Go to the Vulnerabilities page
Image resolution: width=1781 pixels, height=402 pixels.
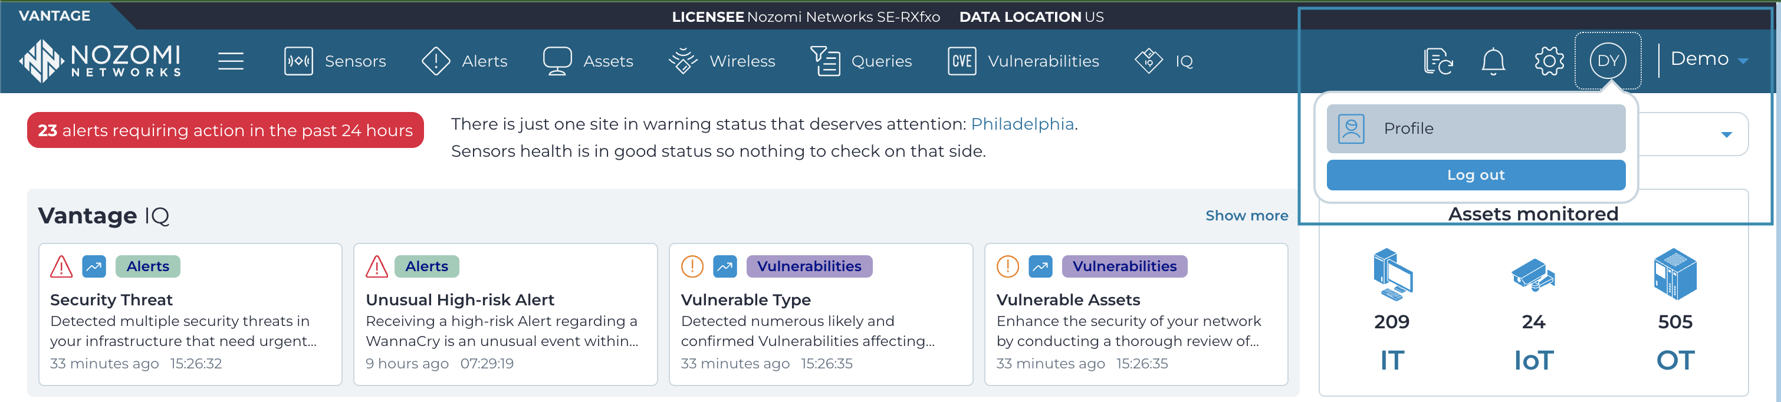tap(1023, 61)
